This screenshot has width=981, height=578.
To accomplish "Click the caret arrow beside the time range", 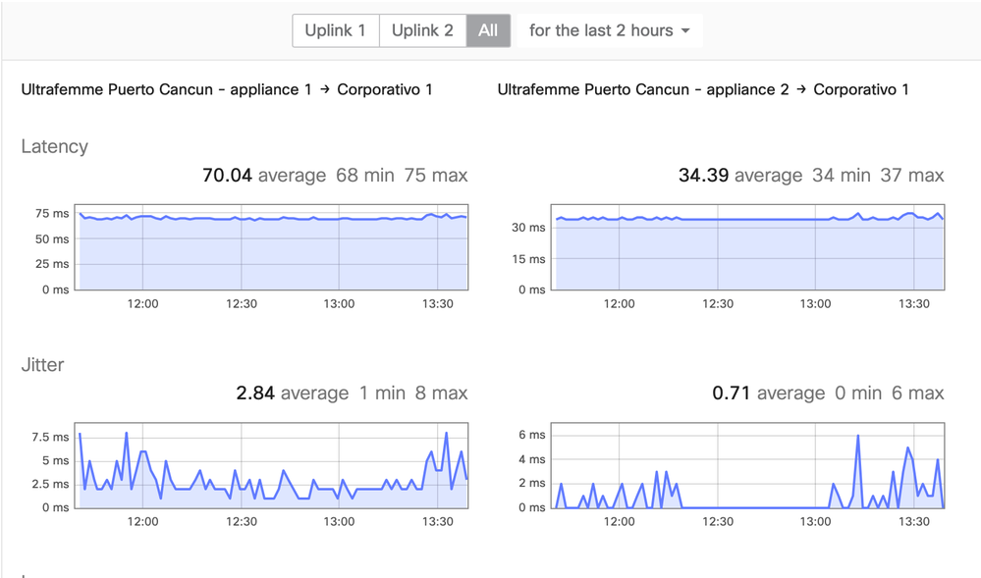I will (x=685, y=31).
